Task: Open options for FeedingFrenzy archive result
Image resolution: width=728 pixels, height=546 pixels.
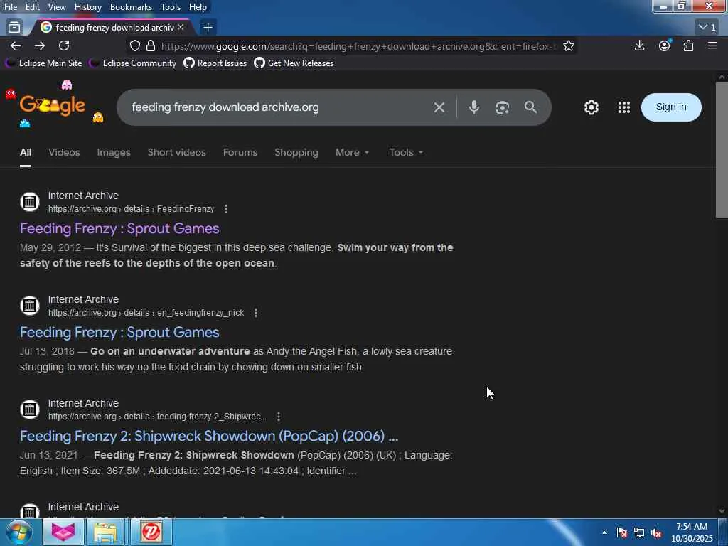Action: tap(226, 209)
